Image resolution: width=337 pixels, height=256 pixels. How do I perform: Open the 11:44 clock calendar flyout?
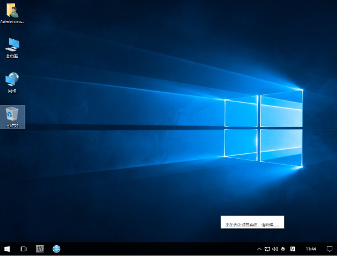(x=311, y=249)
